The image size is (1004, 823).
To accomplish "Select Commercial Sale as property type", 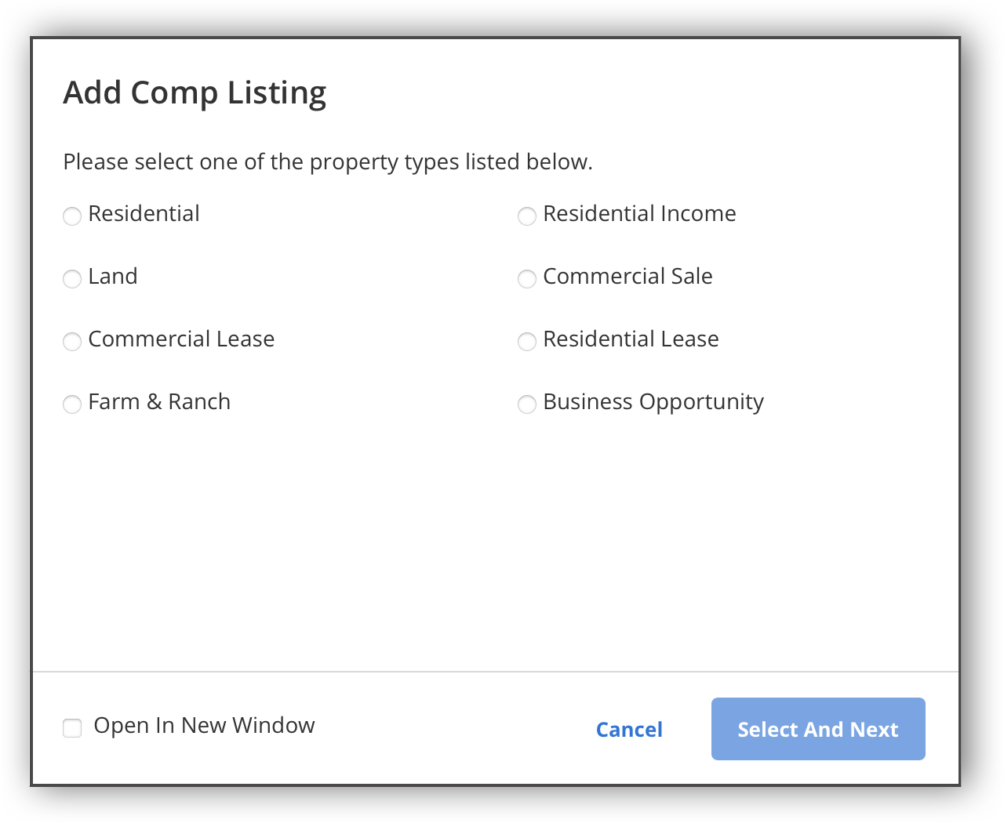I will [526, 279].
